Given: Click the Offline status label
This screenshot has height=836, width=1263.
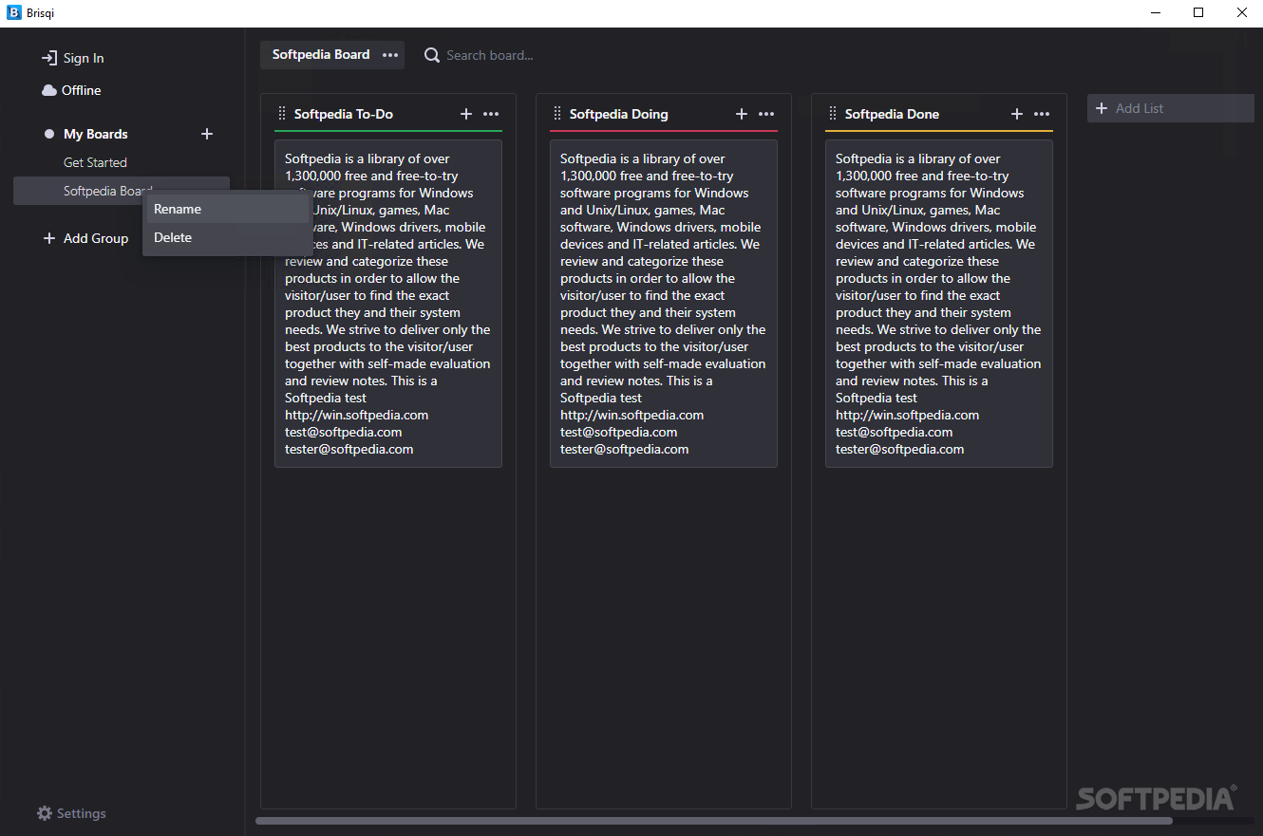Looking at the screenshot, I should 82,90.
